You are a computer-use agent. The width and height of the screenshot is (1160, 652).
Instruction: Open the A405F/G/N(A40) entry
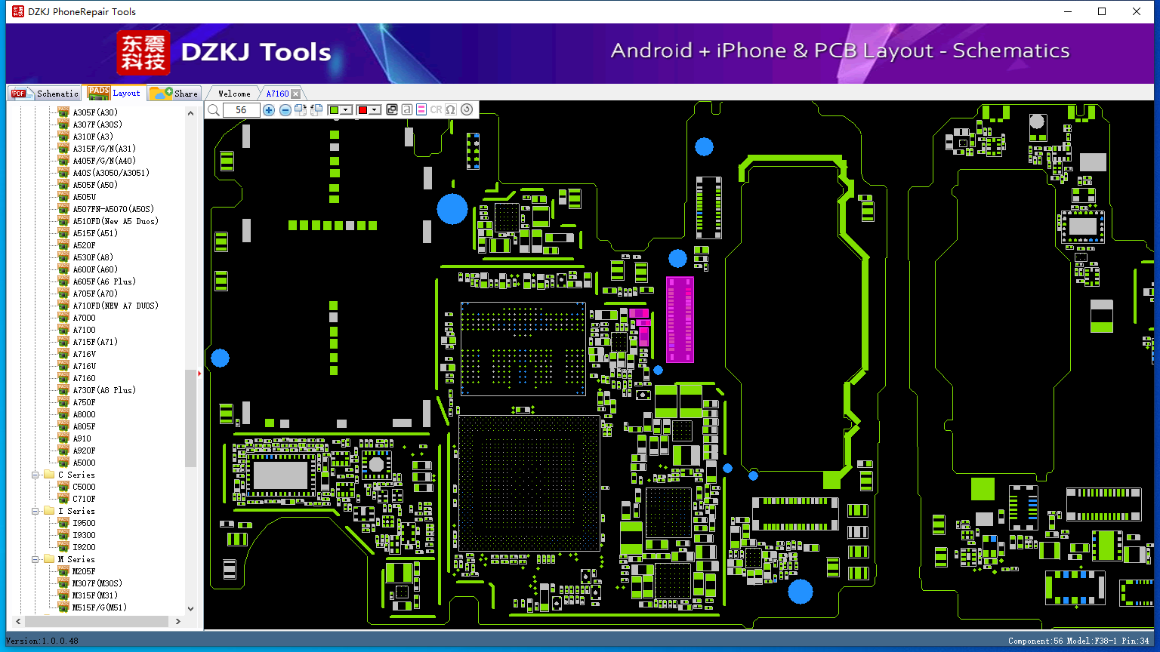tap(104, 161)
